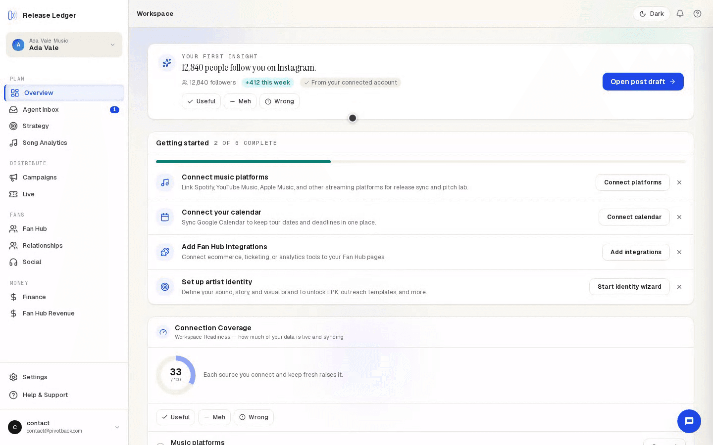This screenshot has height=445, width=713.
Task: Click the From your connected account tag
Action: [x=351, y=83]
